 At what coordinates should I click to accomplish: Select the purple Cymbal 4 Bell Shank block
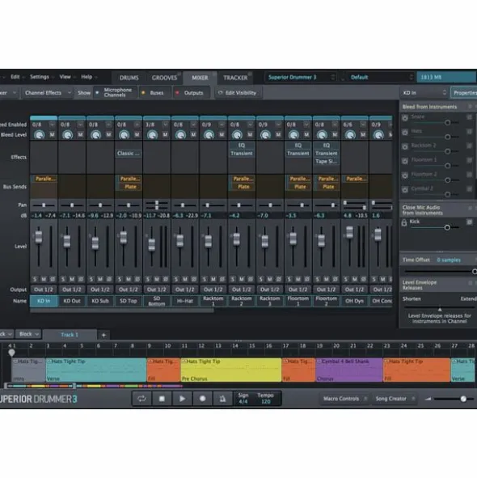(349, 370)
